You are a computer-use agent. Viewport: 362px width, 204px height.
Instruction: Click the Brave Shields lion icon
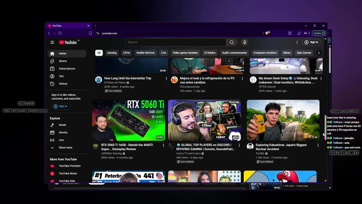coord(267,33)
